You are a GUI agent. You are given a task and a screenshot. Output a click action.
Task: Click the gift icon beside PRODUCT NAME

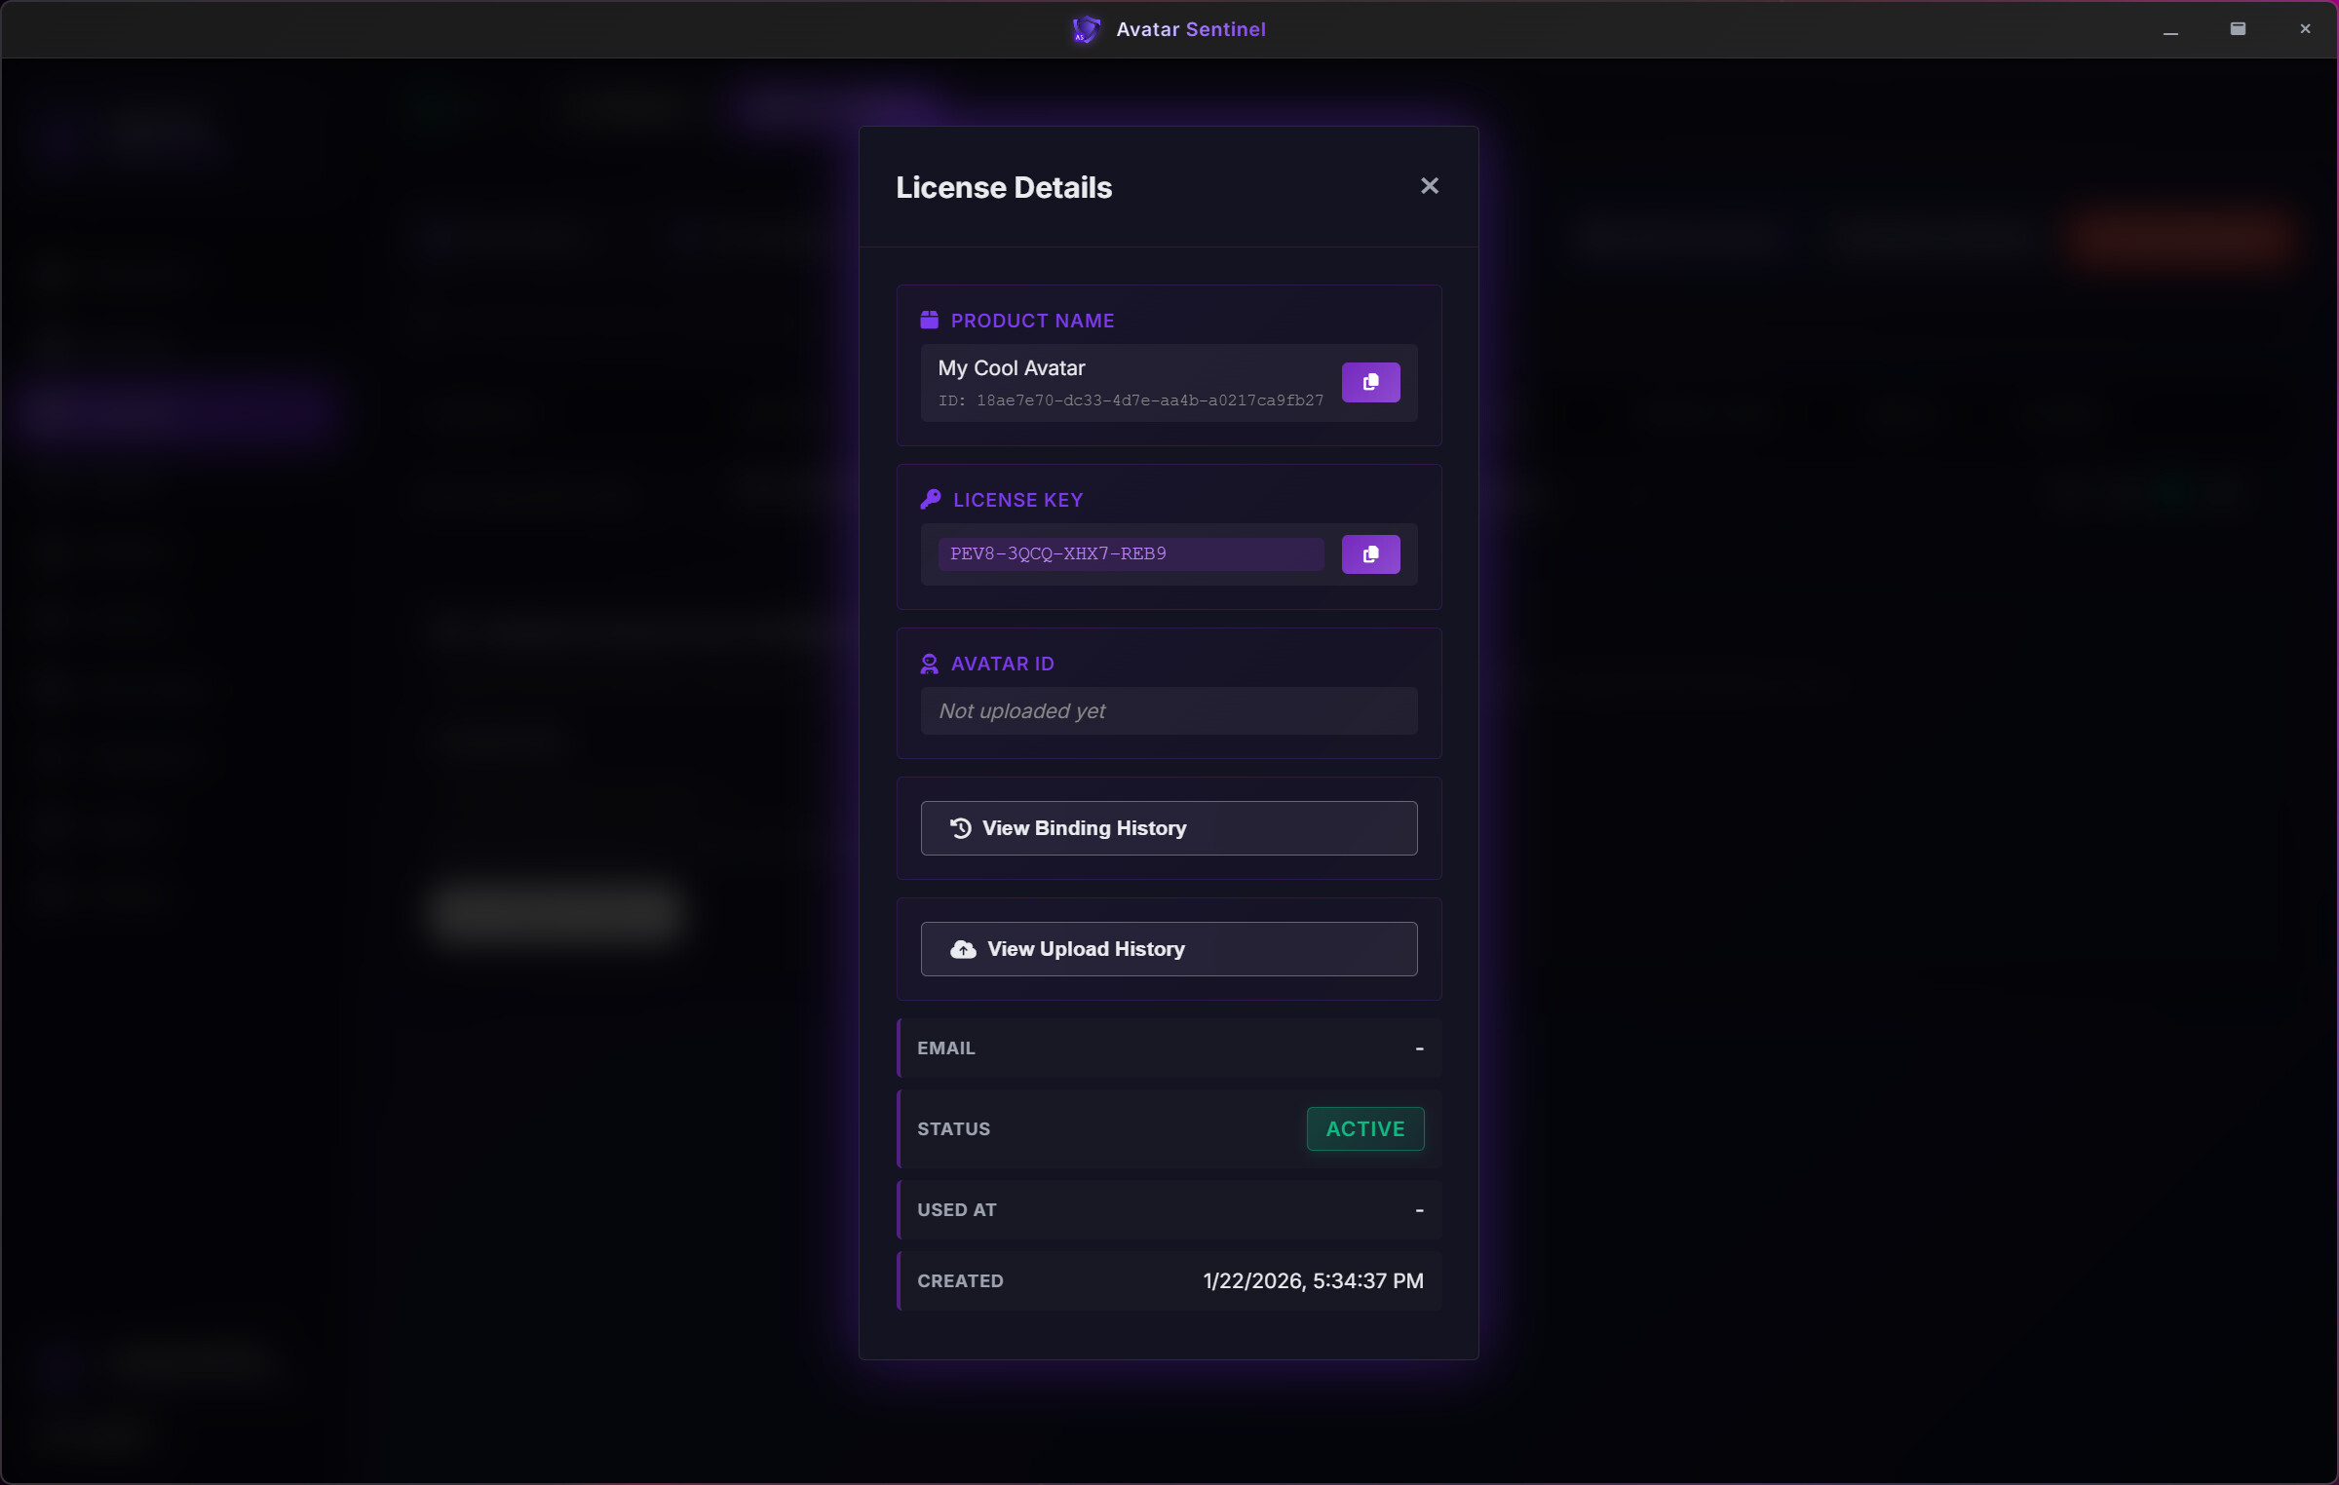coord(927,319)
